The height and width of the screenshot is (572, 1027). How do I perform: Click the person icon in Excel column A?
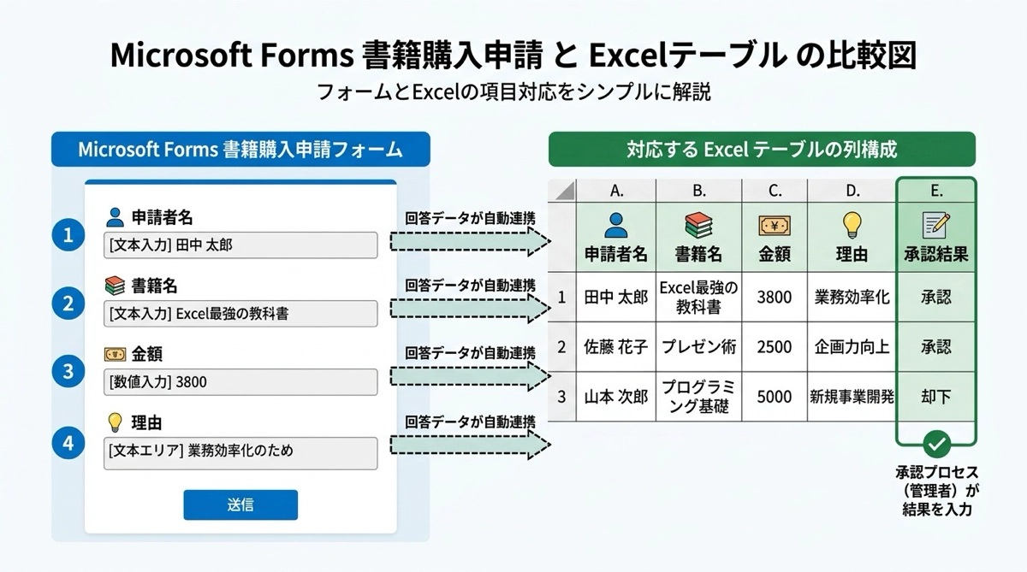click(615, 225)
